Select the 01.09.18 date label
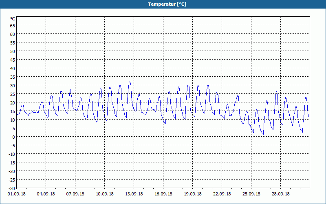Screen dimensions: 326x204 (x=16, y=194)
